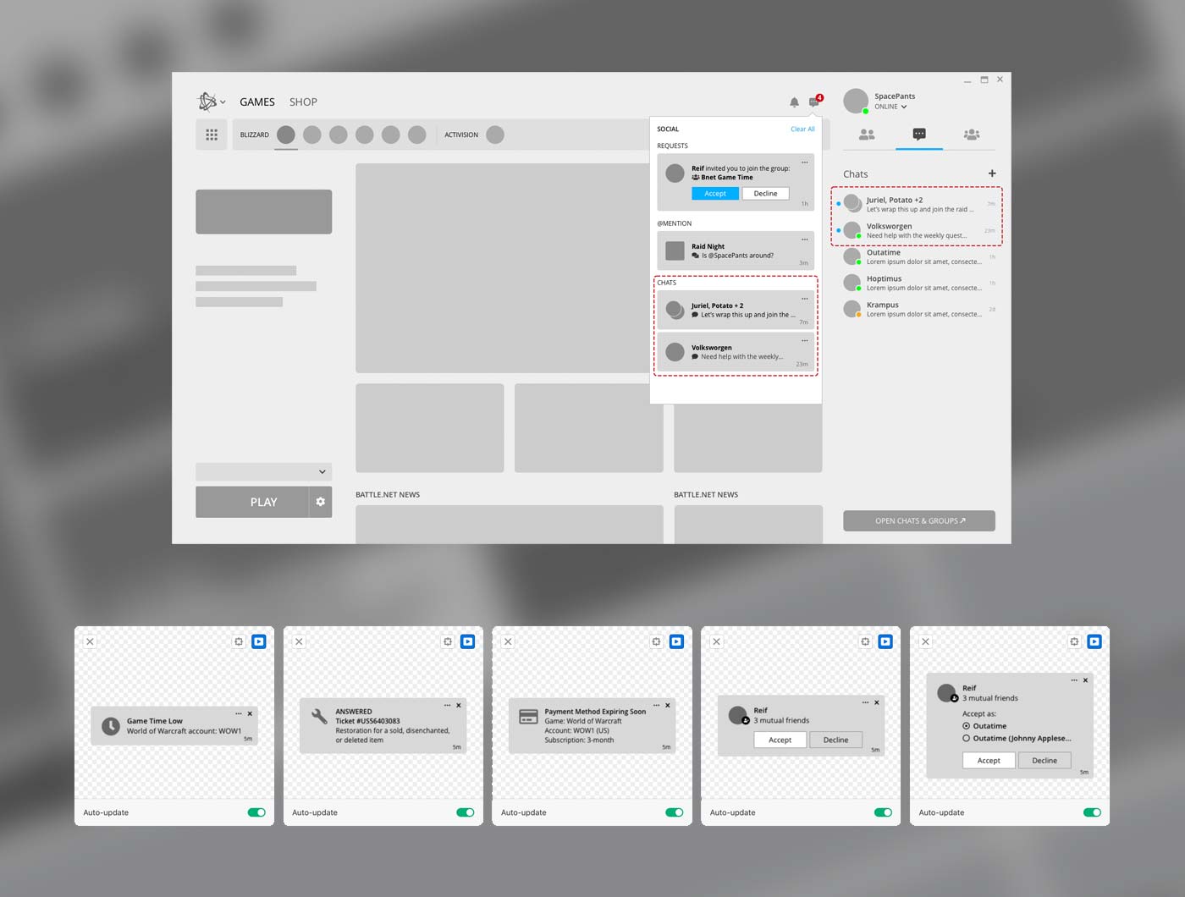Click blue play icon in Game Time Low panel
The height and width of the screenshot is (897, 1185).
(259, 641)
